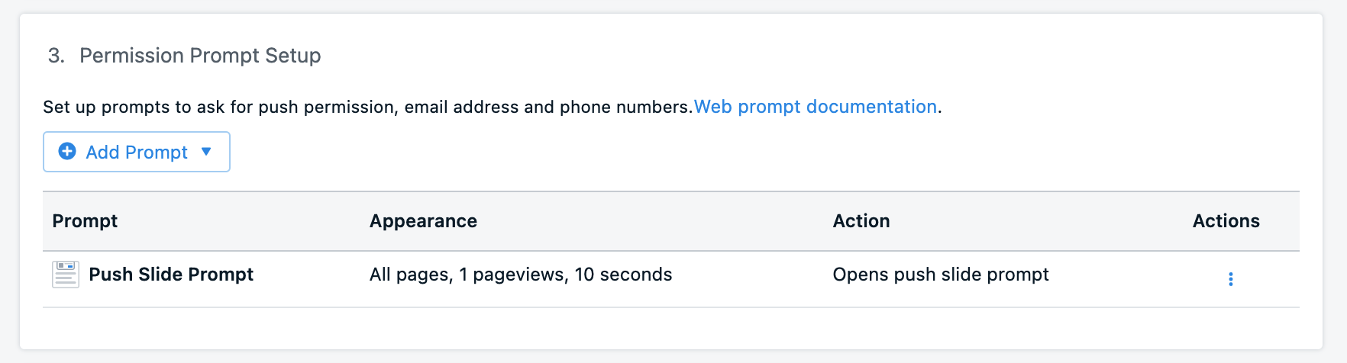Viewport: 1347px width, 363px height.
Task: Click 'All pages, 1 pageviews, 10 seconds' text
Action: (x=521, y=275)
